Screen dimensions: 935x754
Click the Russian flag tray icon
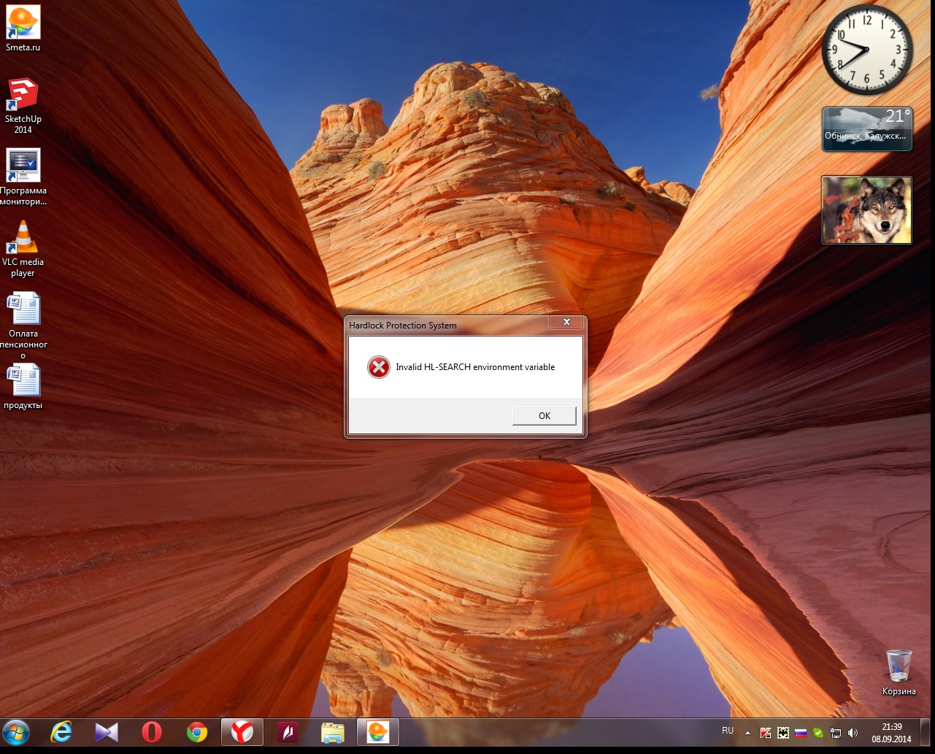(x=801, y=733)
